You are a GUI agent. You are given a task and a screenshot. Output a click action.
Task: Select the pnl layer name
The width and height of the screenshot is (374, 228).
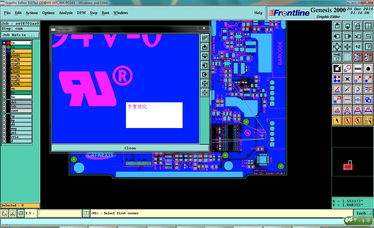click(x=21, y=133)
